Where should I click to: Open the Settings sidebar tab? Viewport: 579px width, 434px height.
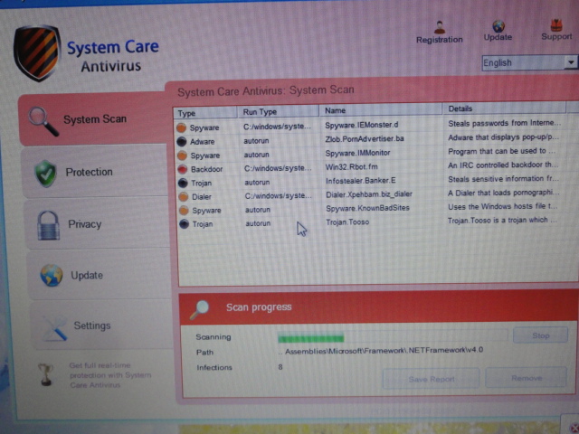click(102, 325)
